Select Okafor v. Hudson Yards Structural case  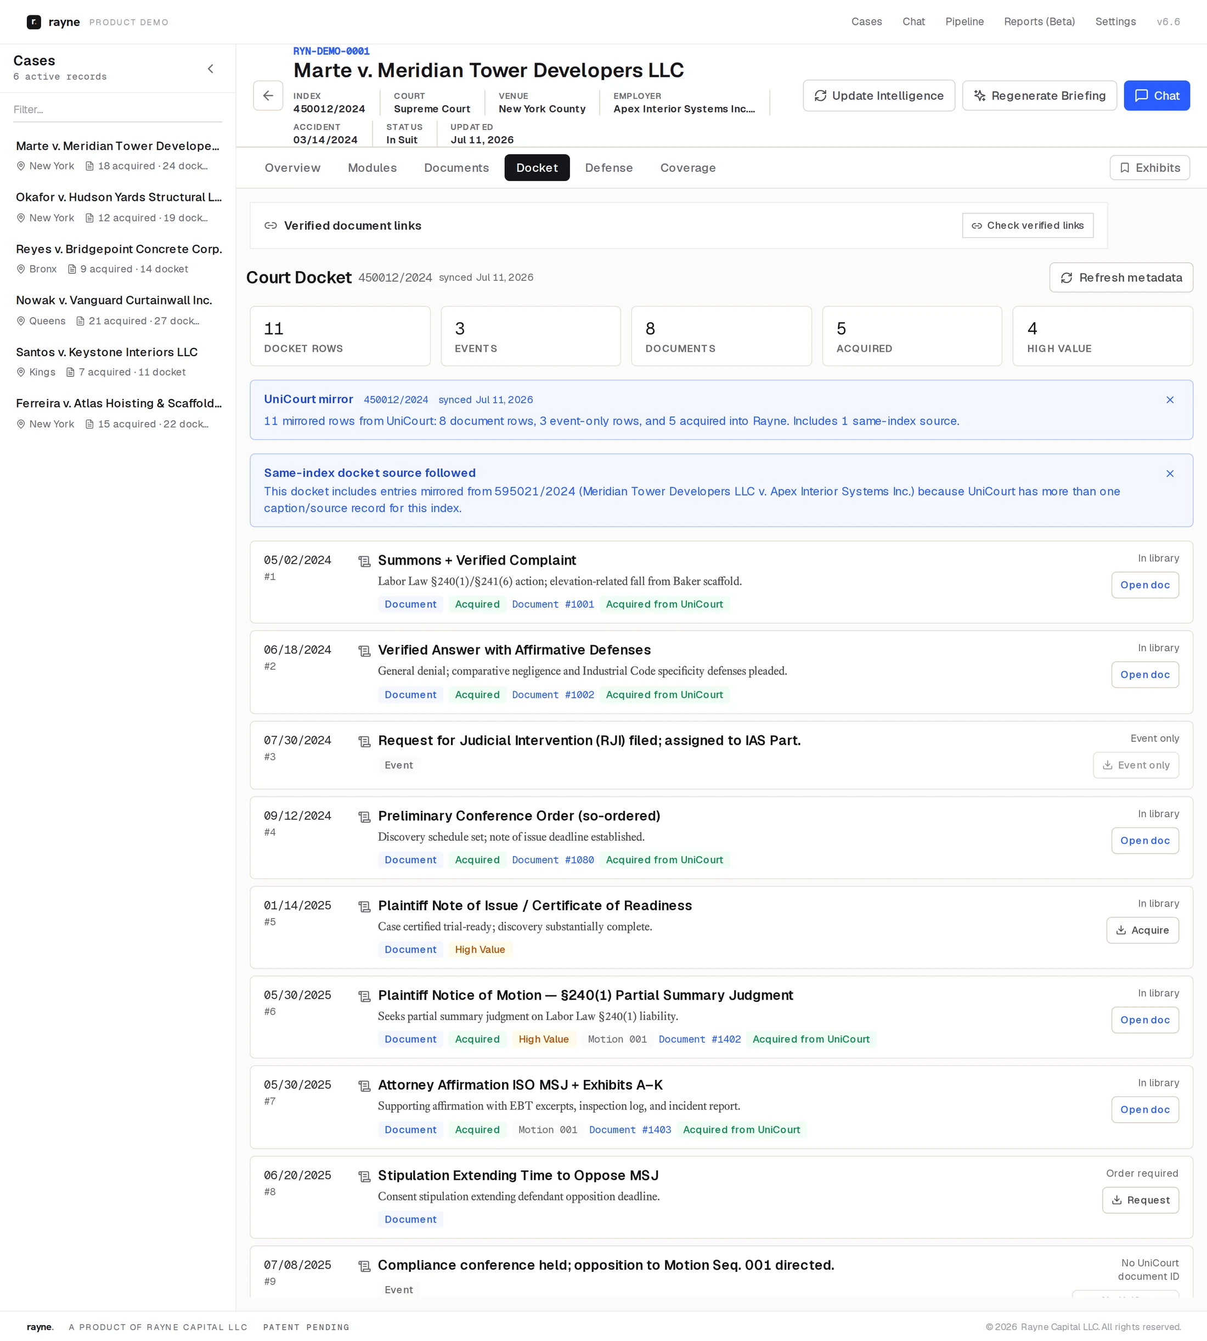(x=118, y=207)
